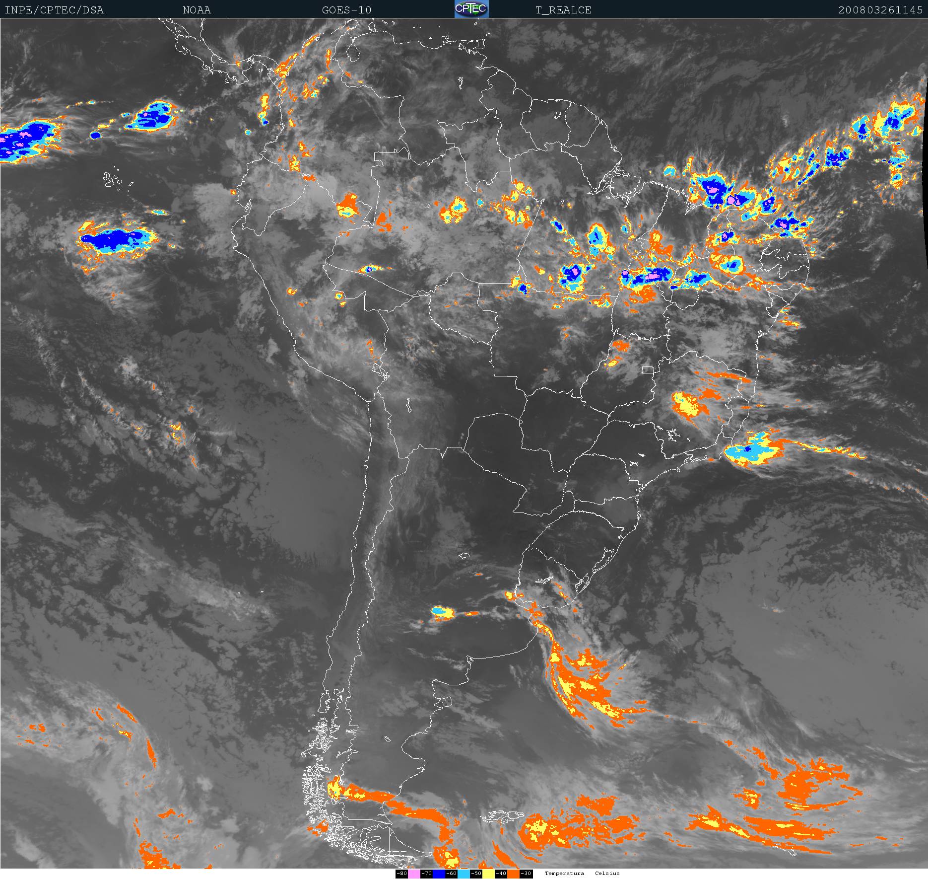Click the Celsius unit label

point(607,874)
